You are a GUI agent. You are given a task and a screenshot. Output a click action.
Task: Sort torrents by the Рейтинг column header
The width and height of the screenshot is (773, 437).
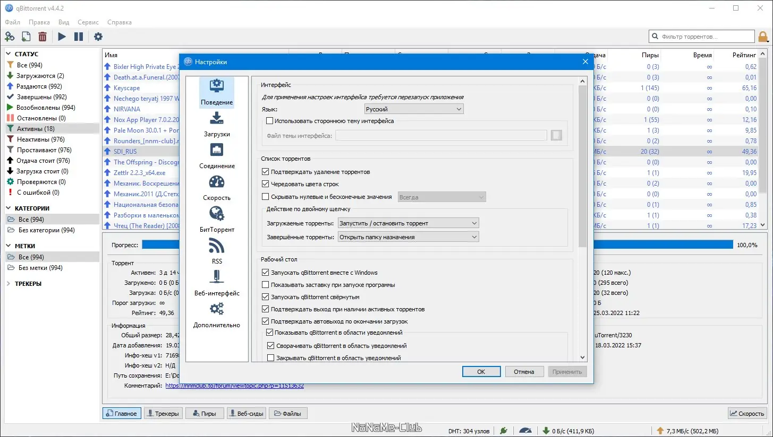tap(745, 55)
